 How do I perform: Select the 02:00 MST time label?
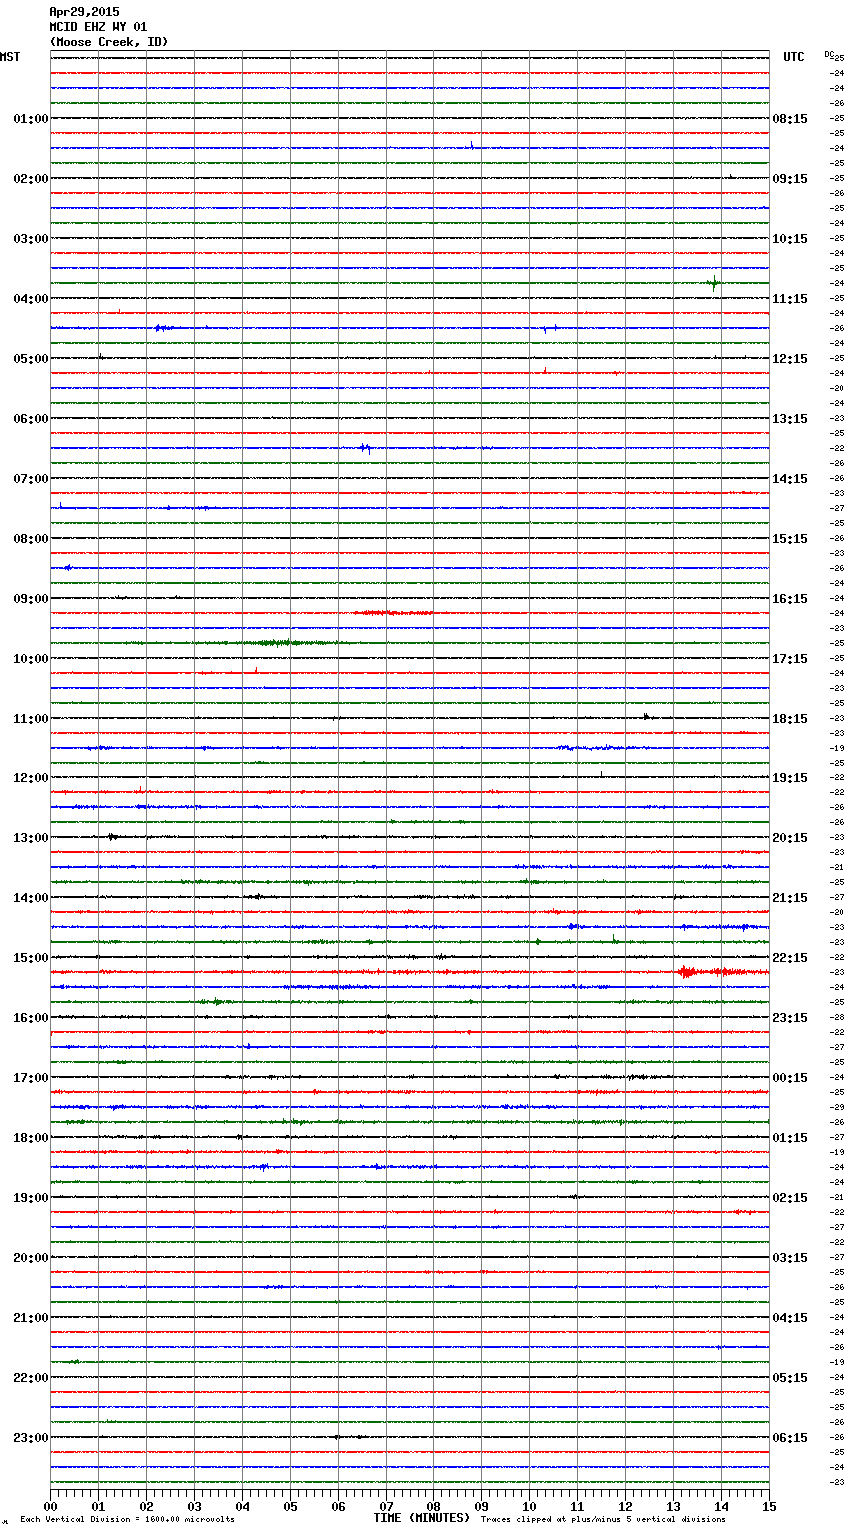[31, 179]
